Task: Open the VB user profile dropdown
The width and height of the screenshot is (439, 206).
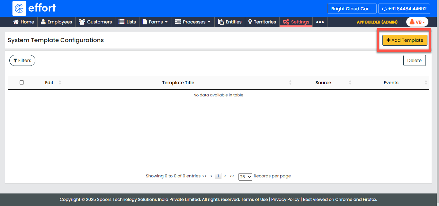Action: tap(417, 22)
